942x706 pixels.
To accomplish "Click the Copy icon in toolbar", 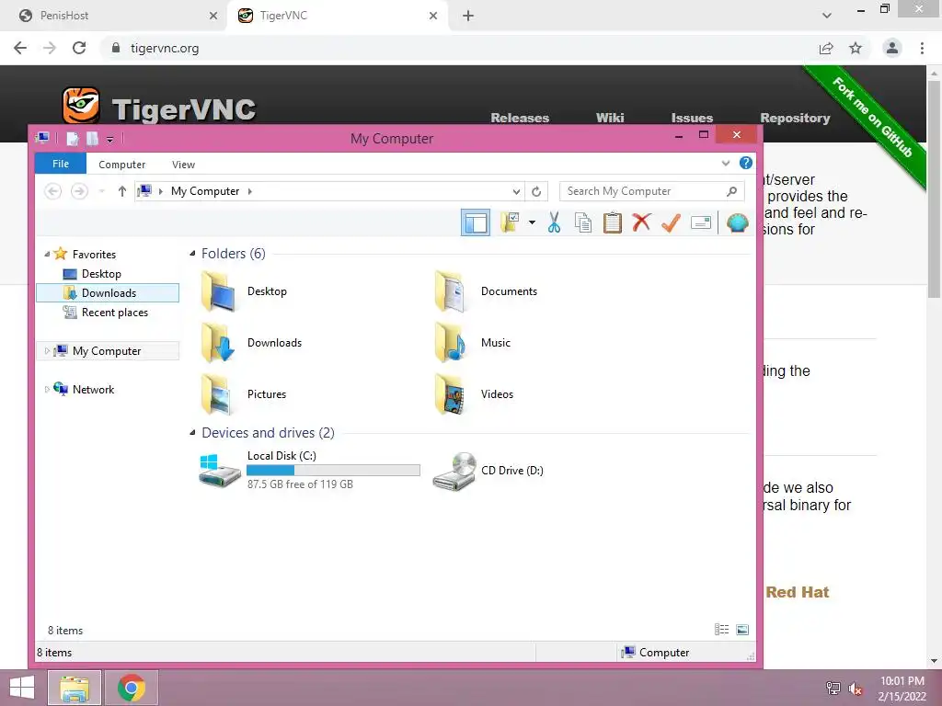I will (582, 222).
